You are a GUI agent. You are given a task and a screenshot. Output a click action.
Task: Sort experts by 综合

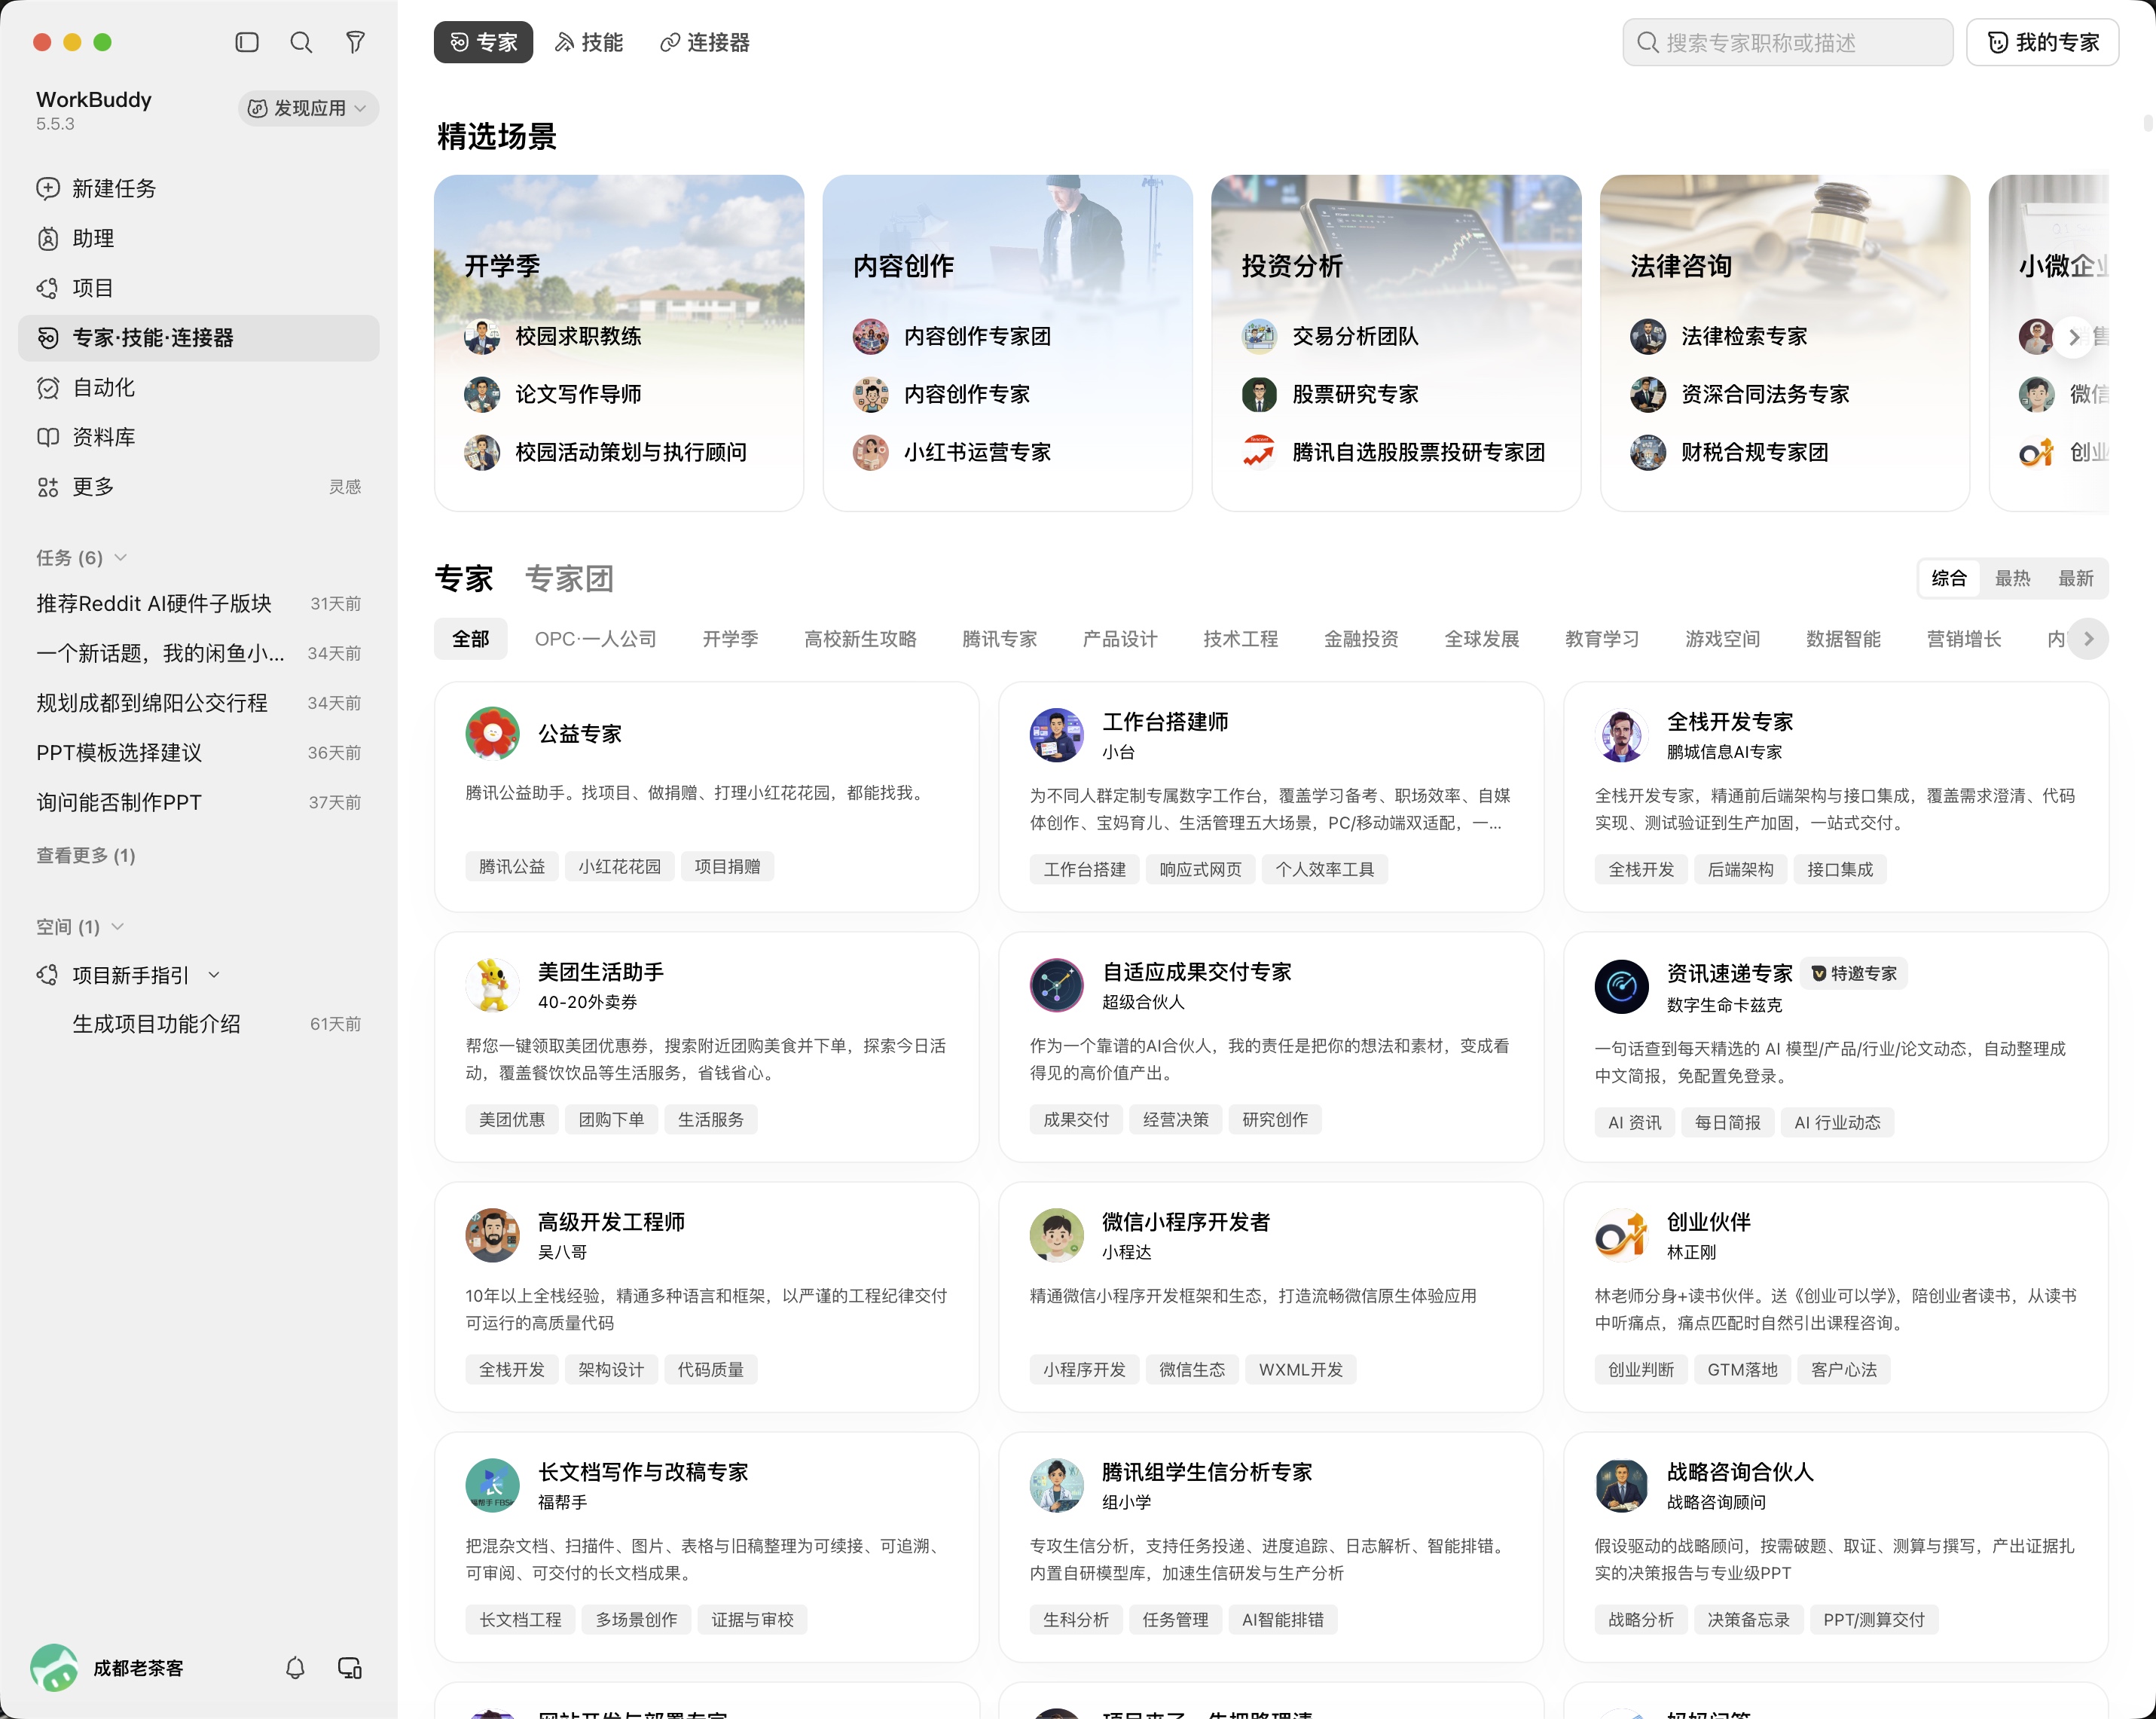click(x=1949, y=578)
